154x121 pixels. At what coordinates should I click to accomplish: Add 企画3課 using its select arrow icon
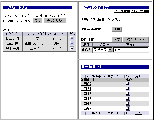coord(128,94)
